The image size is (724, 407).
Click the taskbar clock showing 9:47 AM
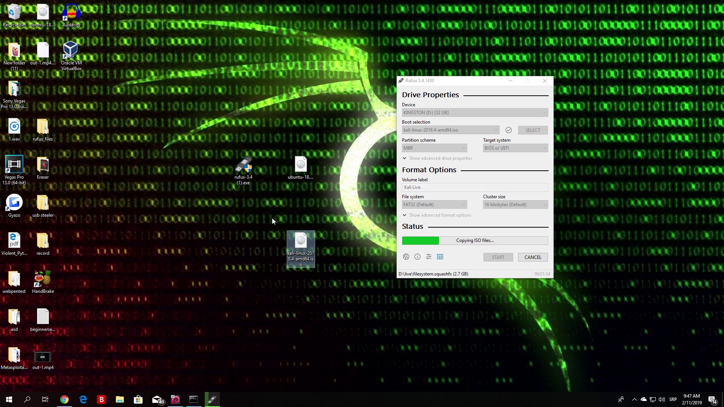[692, 399]
